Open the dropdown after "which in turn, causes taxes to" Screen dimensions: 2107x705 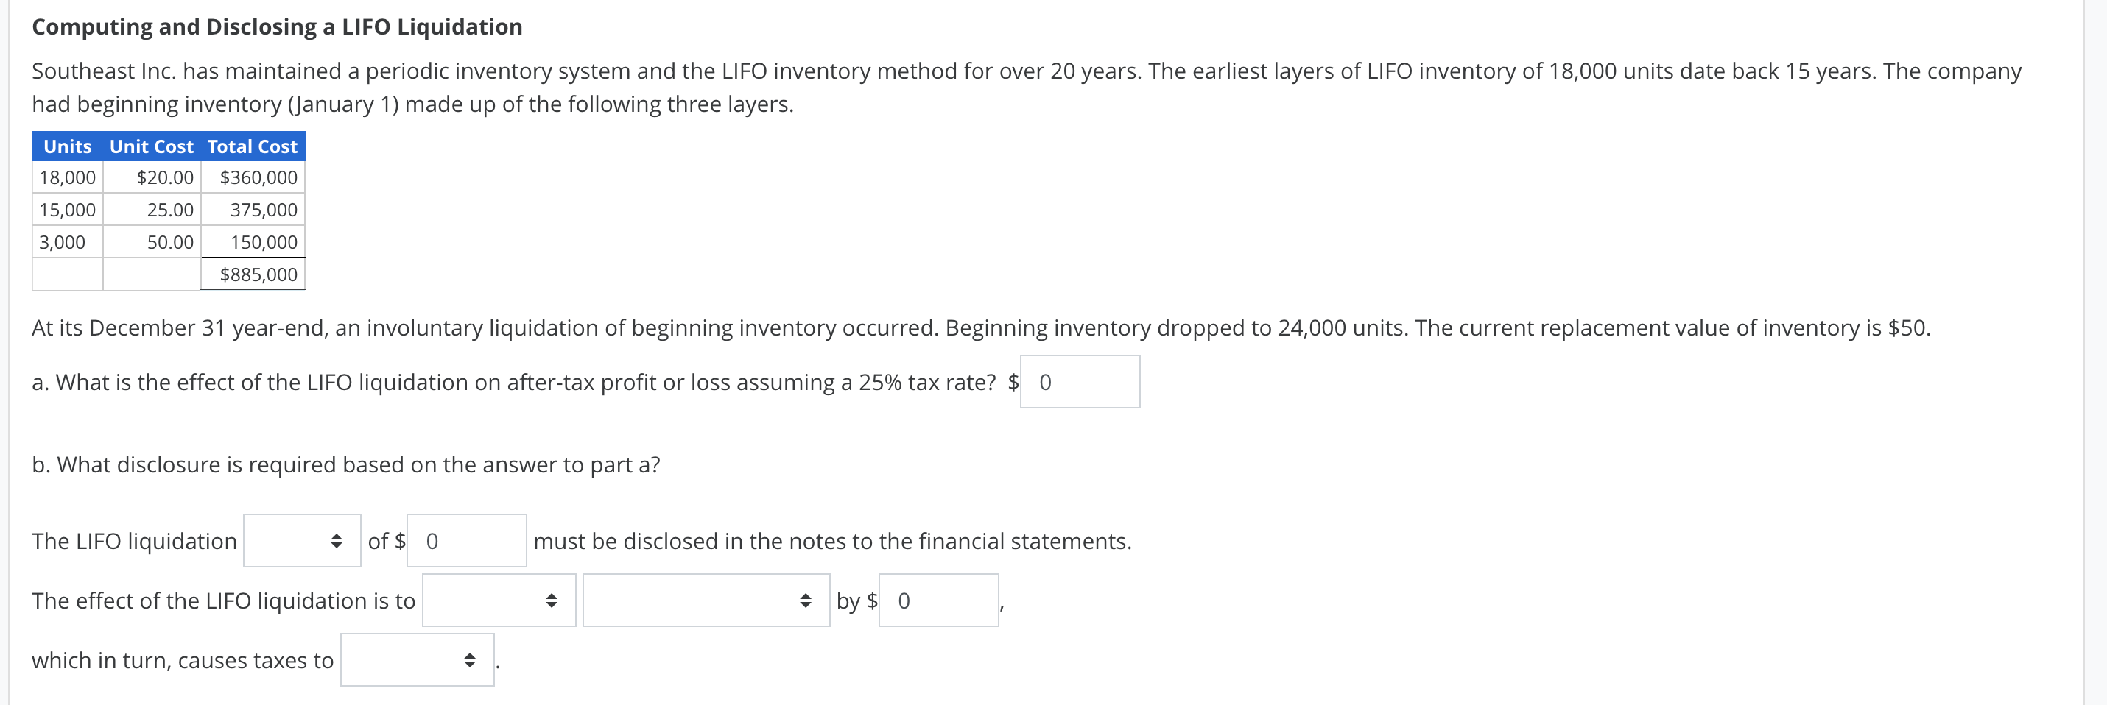coord(417,660)
